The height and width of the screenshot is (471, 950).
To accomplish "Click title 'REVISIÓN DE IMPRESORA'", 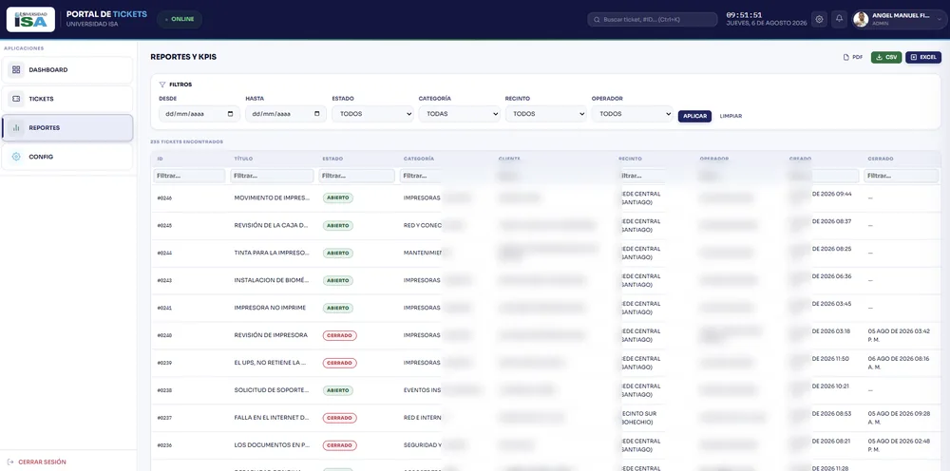I will tap(271, 335).
